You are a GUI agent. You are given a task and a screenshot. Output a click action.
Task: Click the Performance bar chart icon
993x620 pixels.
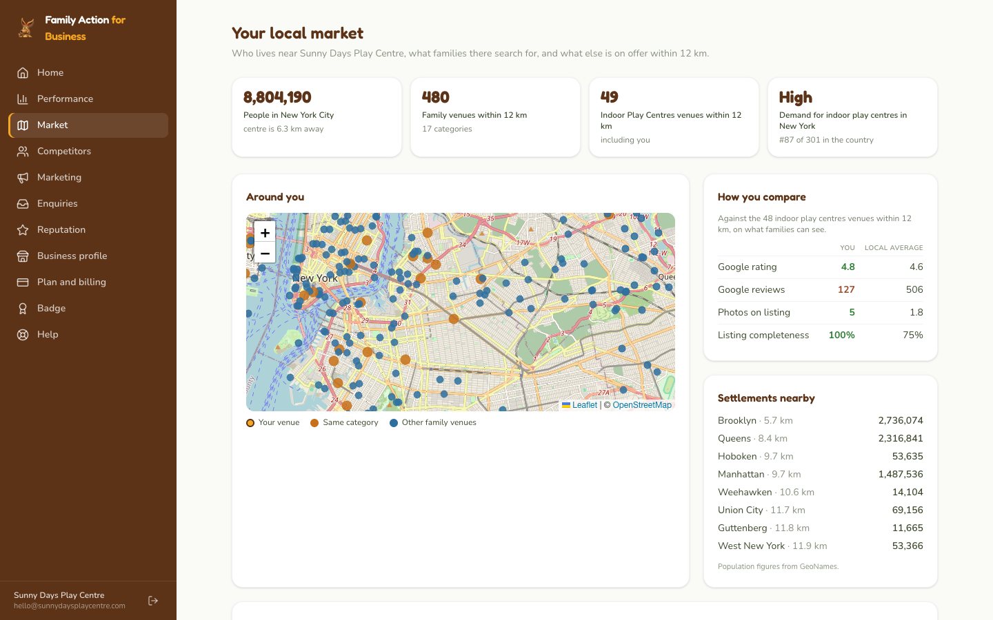click(x=23, y=99)
